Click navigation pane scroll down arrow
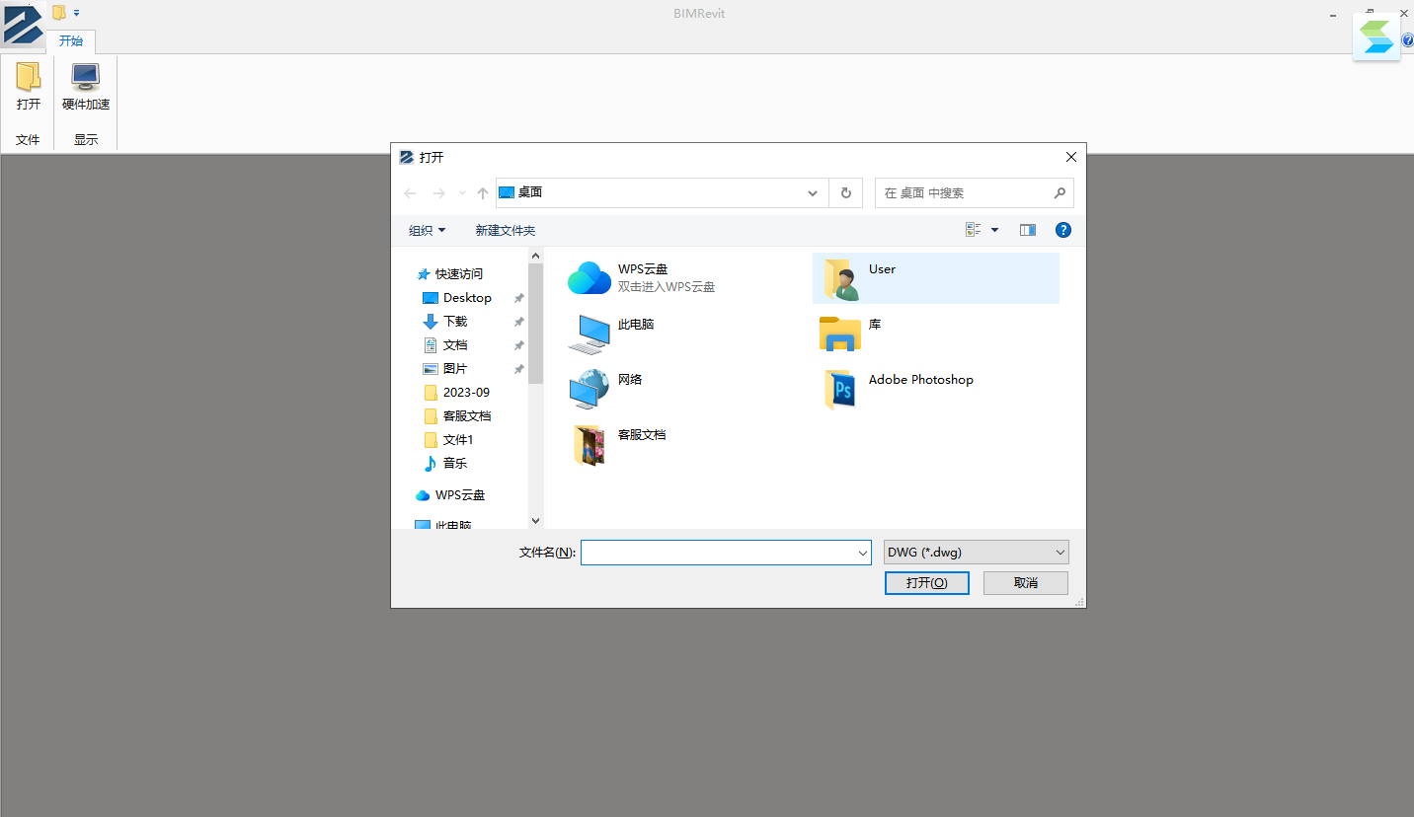The image size is (1414, 817). (535, 520)
